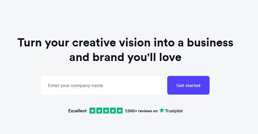Image resolution: width=258 pixels, height=134 pixels.
Task: Click the Trustpilot green star logo
Action: tap(162, 110)
